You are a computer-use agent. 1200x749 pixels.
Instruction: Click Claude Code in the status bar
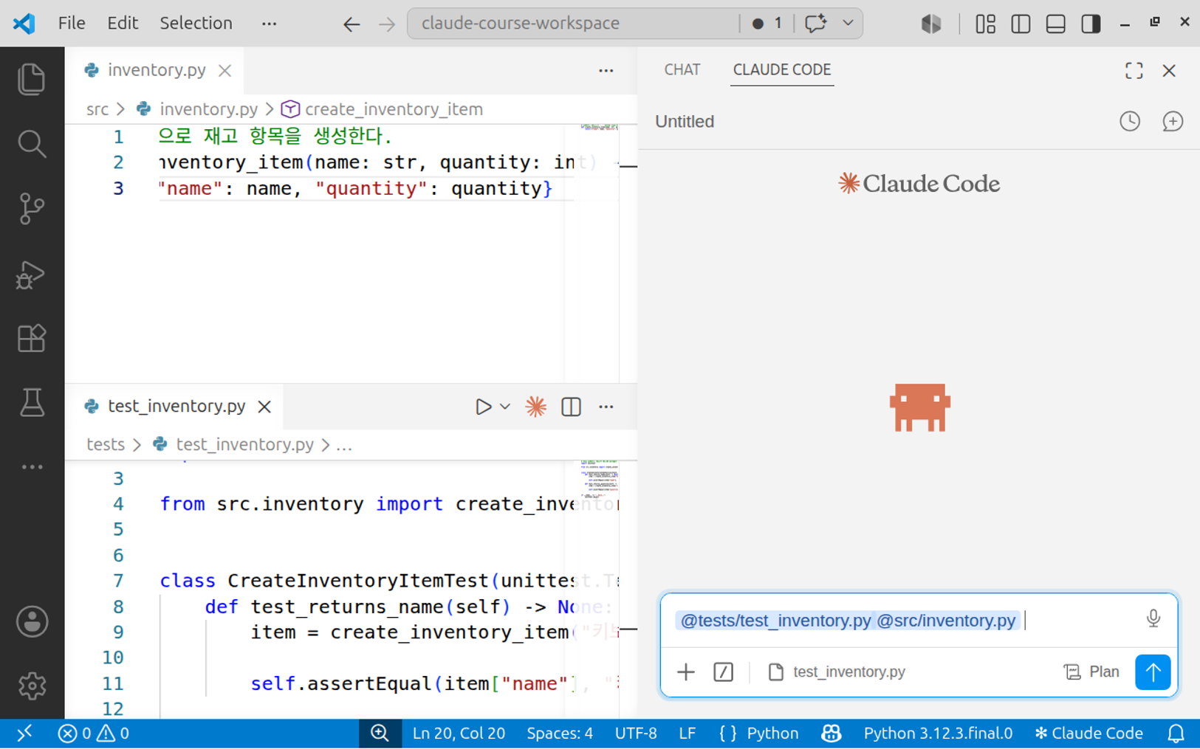point(1089,734)
